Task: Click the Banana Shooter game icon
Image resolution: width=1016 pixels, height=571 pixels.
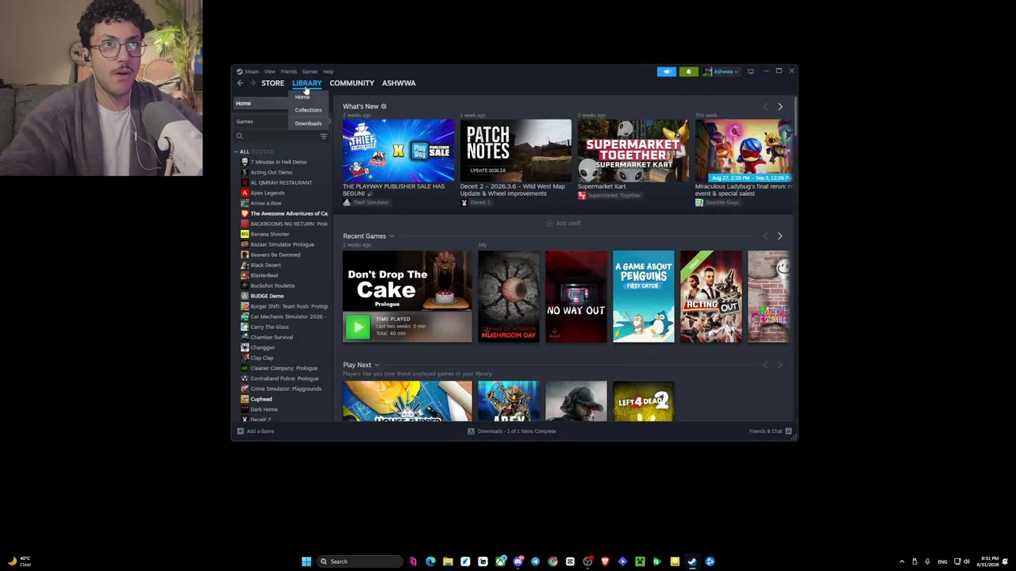Action: tap(244, 234)
